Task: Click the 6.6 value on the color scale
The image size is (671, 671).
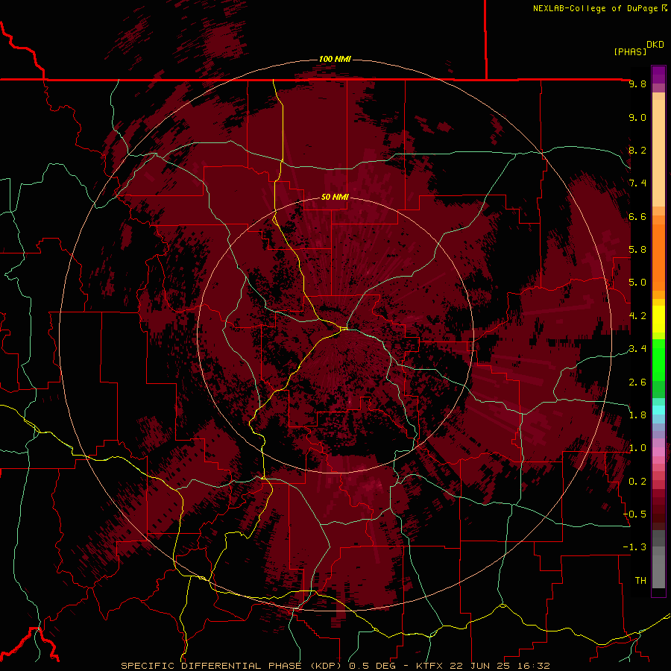Action: (x=637, y=216)
